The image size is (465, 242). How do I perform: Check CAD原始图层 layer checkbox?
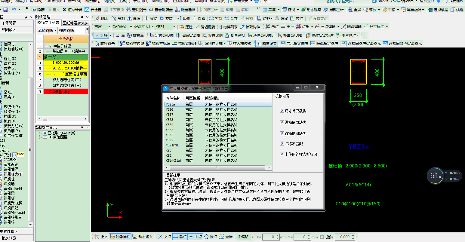(x=45, y=137)
